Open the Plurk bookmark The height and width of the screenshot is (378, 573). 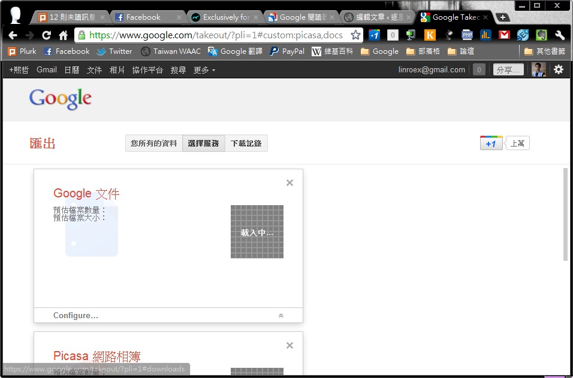pyautogui.click(x=22, y=51)
